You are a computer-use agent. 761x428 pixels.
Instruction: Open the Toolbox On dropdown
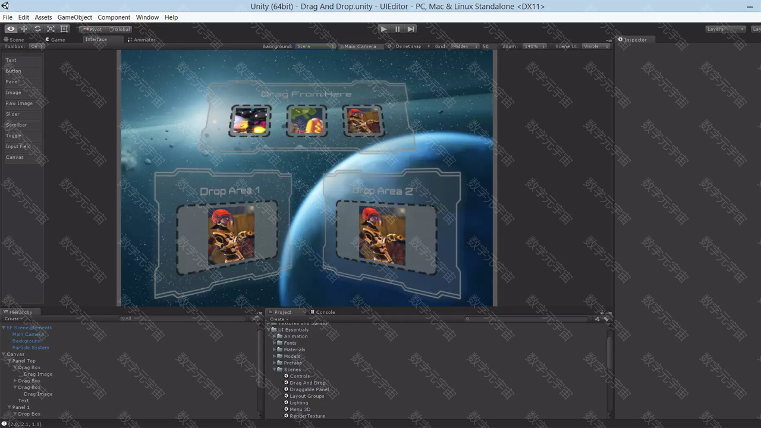pos(36,46)
